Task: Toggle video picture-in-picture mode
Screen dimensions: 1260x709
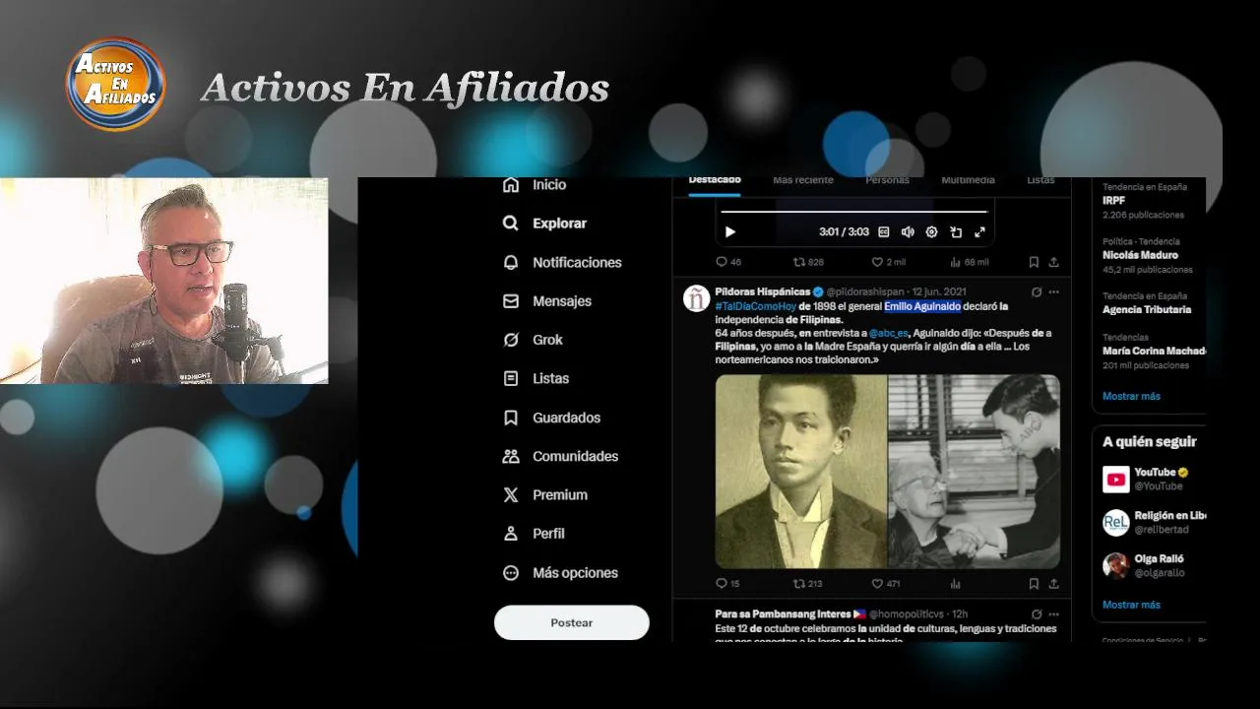Action: pyautogui.click(x=956, y=232)
